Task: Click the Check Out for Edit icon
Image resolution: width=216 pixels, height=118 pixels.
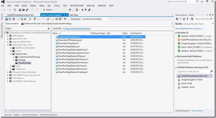Action: click(35, 19)
